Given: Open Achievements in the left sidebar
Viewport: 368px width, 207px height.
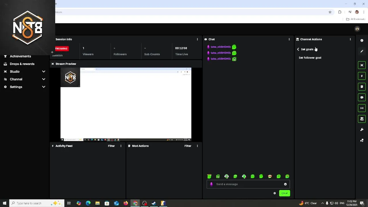Looking at the screenshot, I should click(20, 56).
